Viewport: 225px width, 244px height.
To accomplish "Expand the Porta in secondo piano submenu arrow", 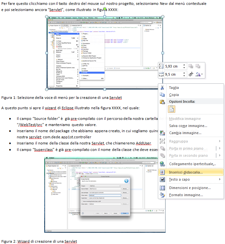I will [x=220, y=155].
